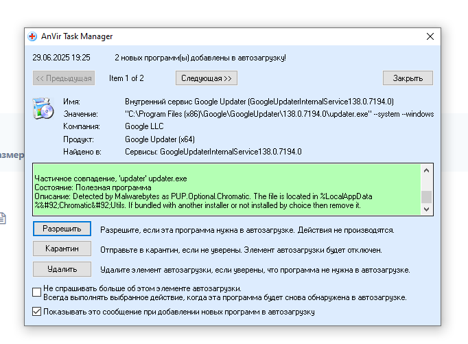Allow the startup item with Разрешить
The image size is (468, 344).
point(62,229)
